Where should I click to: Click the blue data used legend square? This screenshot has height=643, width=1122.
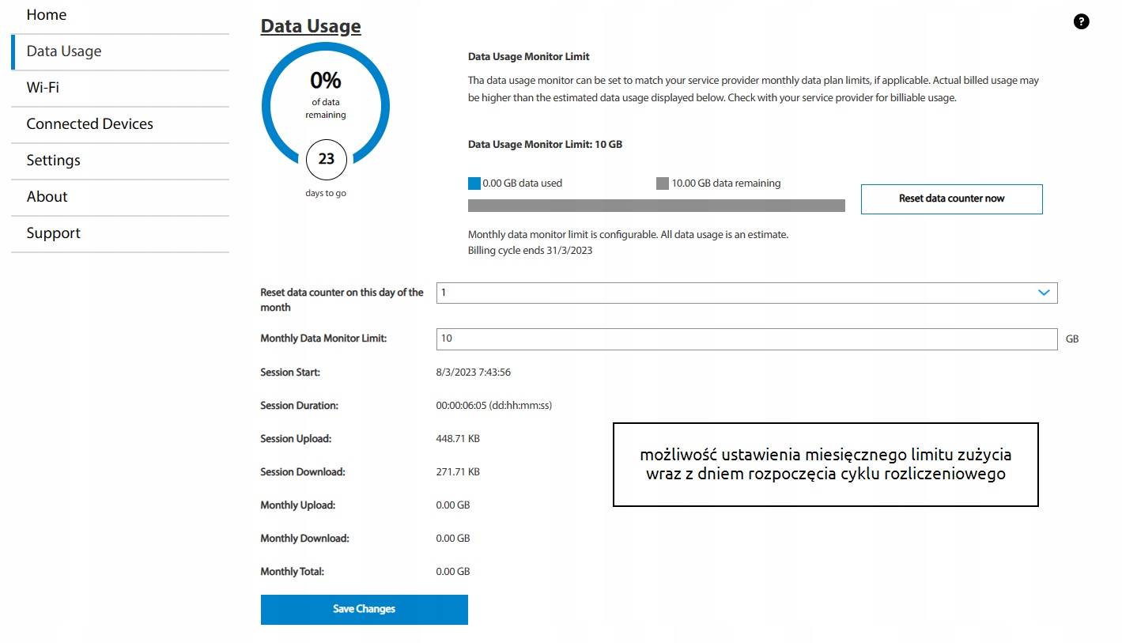pos(474,183)
